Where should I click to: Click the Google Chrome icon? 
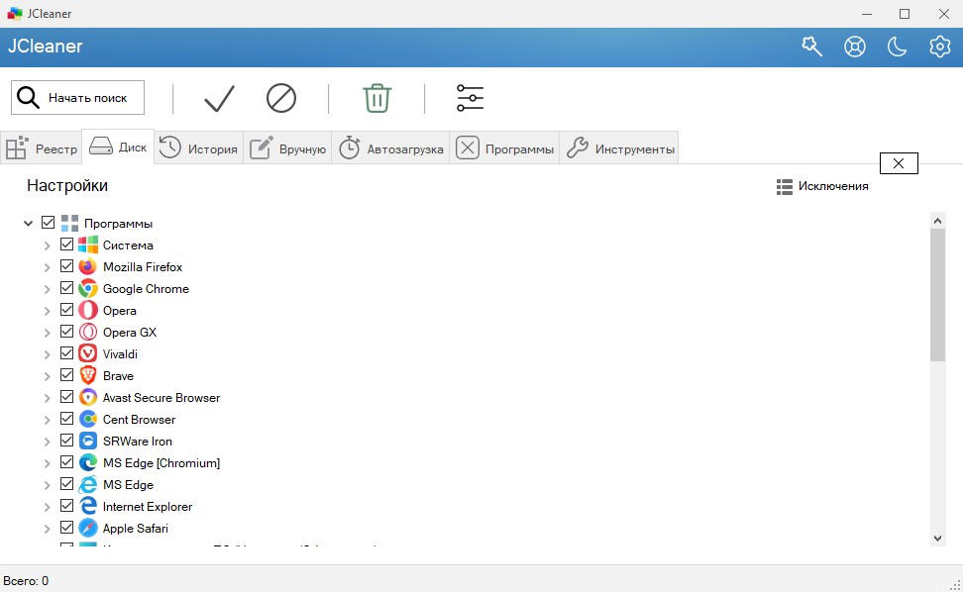88,288
